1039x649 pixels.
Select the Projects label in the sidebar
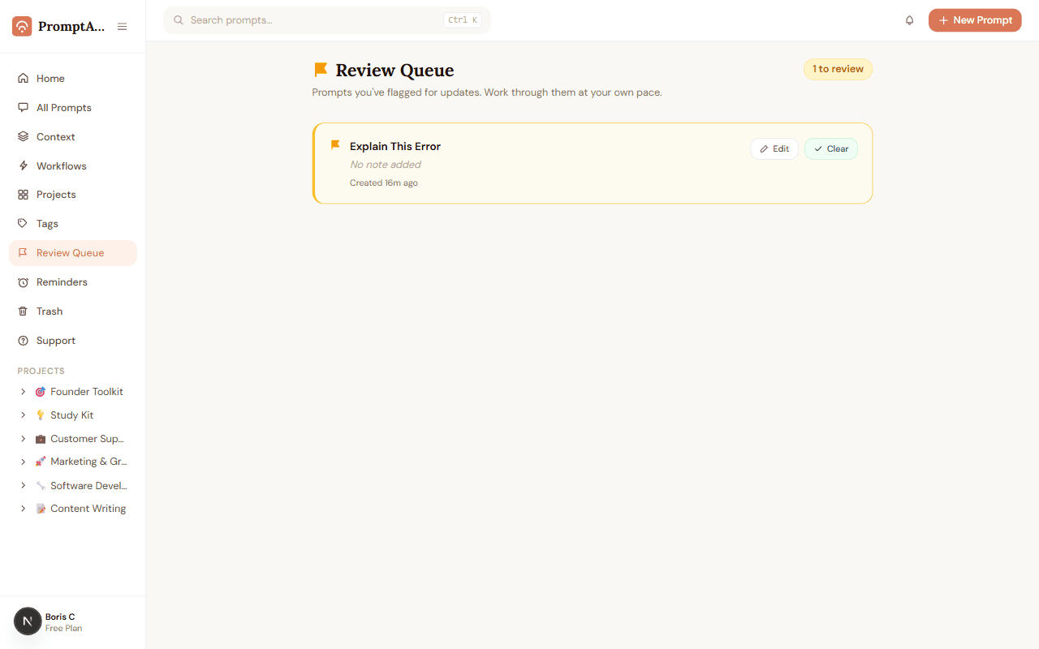[56, 195]
